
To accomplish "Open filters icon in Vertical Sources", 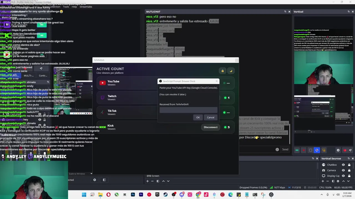I will tap(333, 181).
